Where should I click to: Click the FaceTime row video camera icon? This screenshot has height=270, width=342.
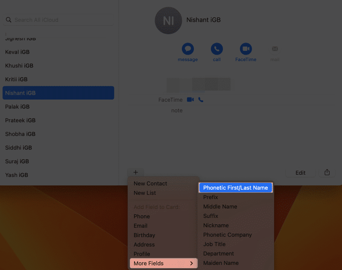(x=190, y=100)
